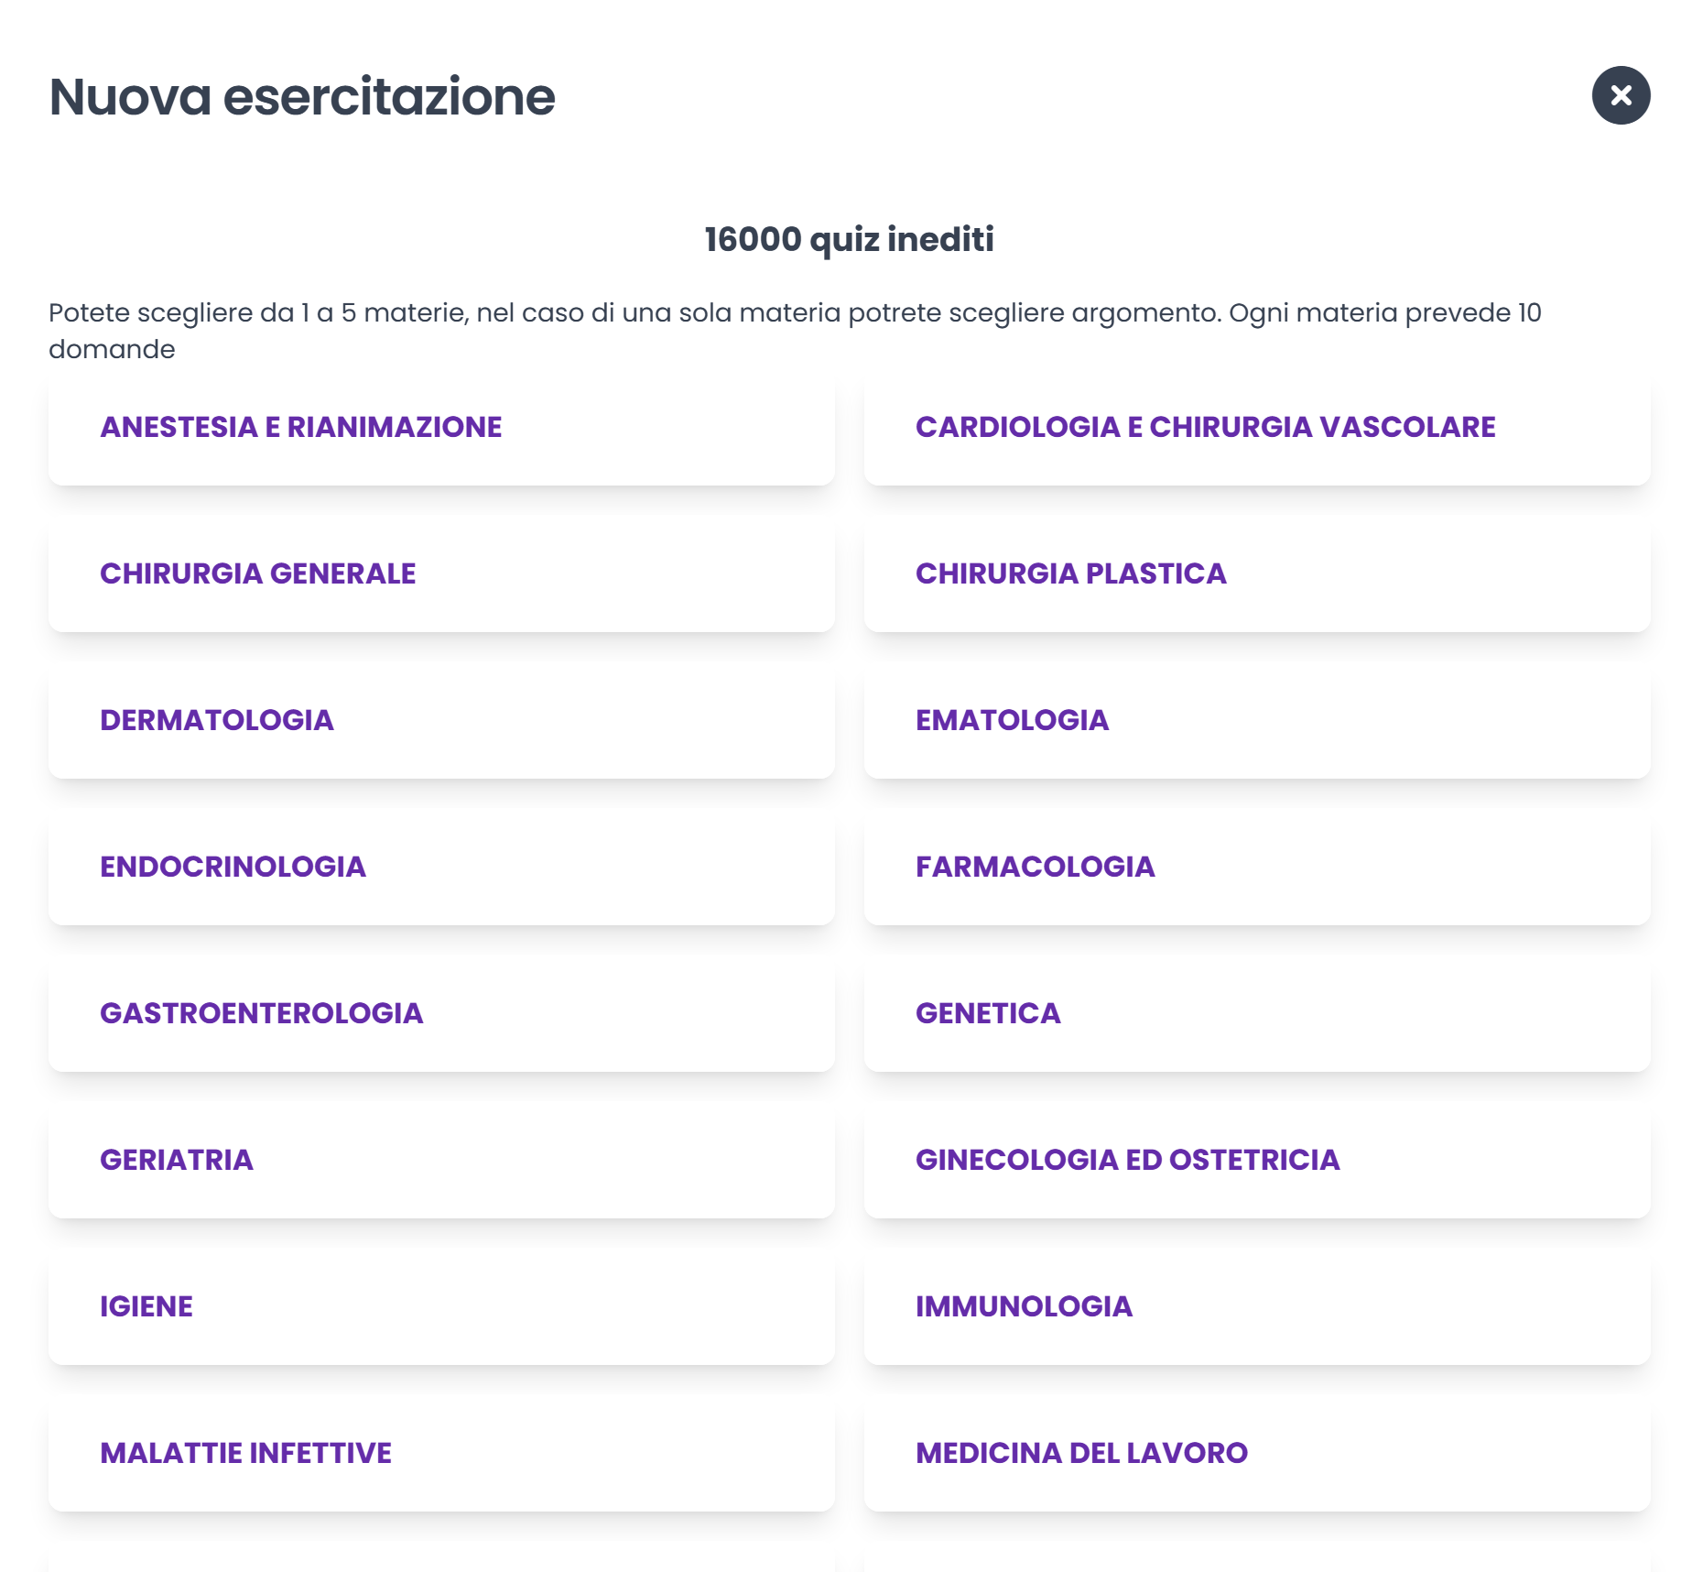Pick the Chirurgia Generale subject card
Image resolution: width=1681 pixels, height=1572 pixels.
click(441, 574)
